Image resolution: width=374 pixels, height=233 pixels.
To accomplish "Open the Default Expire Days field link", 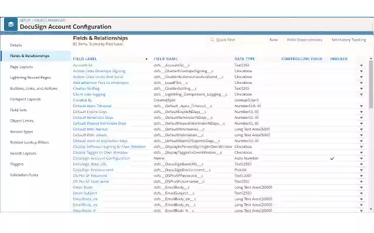I will [90, 112].
